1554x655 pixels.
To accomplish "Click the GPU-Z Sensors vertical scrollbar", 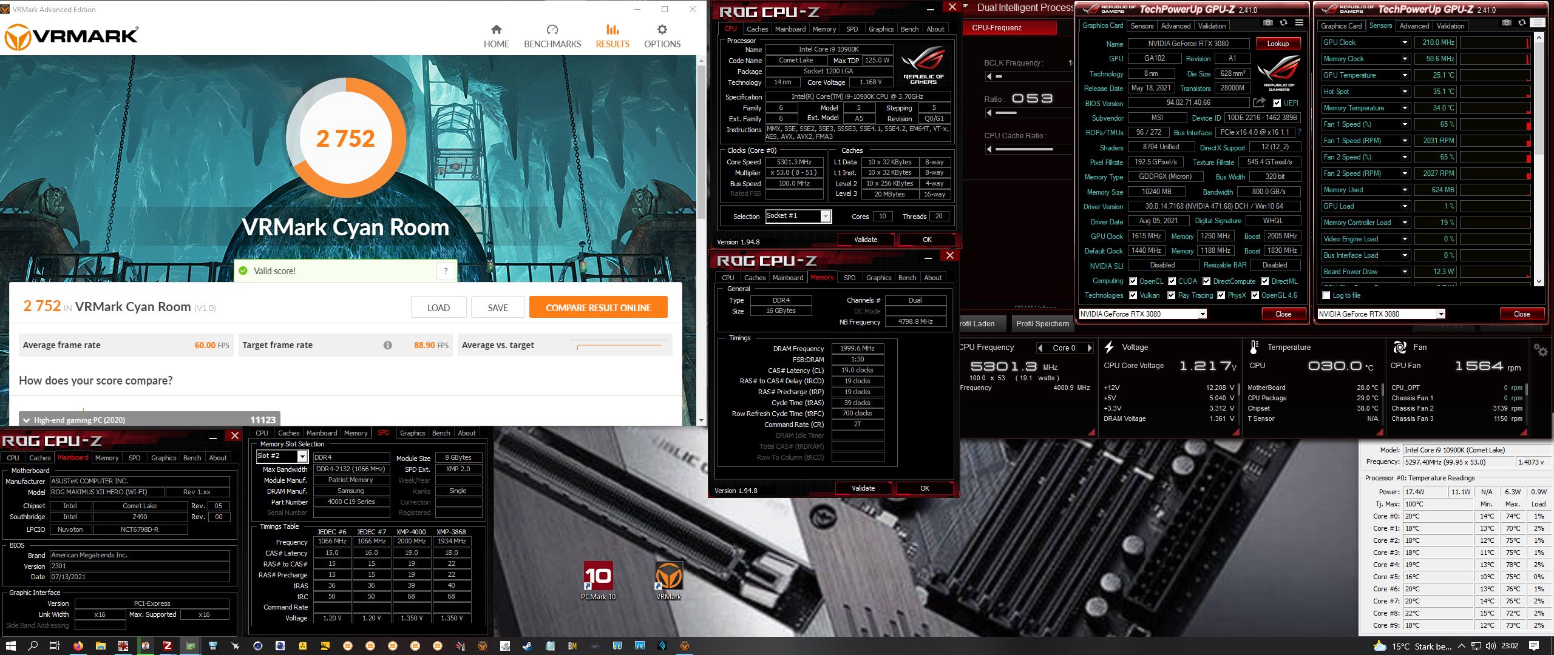I will click(x=1538, y=160).
